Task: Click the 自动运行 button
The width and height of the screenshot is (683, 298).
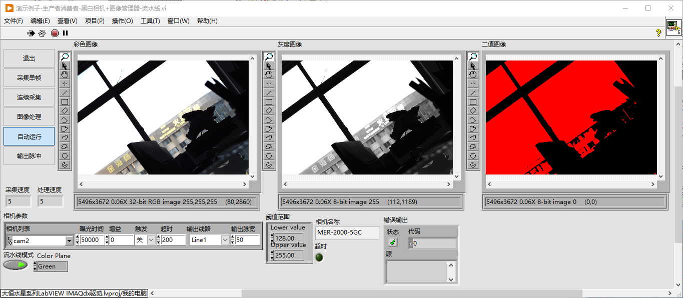Action: click(x=29, y=136)
